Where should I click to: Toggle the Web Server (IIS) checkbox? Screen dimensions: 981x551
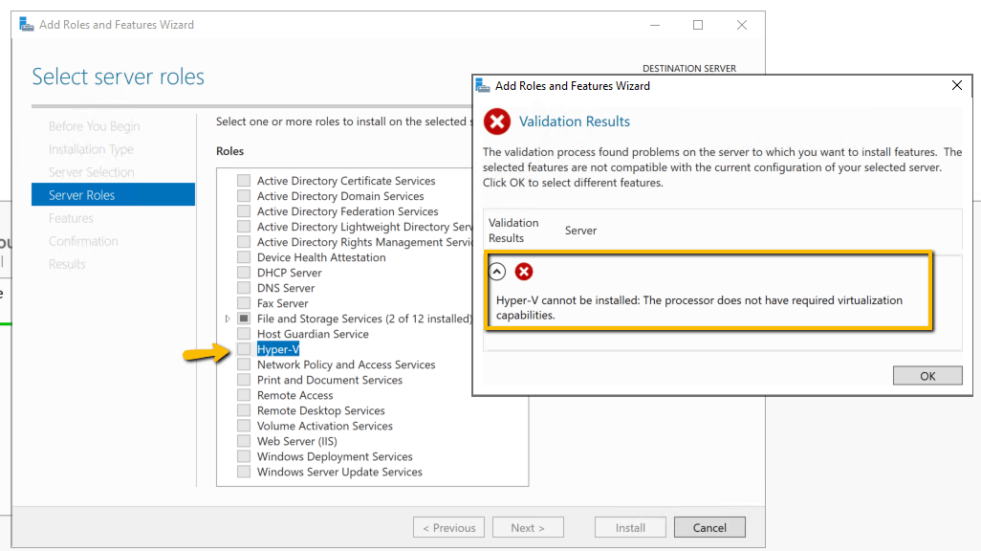pyautogui.click(x=242, y=441)
